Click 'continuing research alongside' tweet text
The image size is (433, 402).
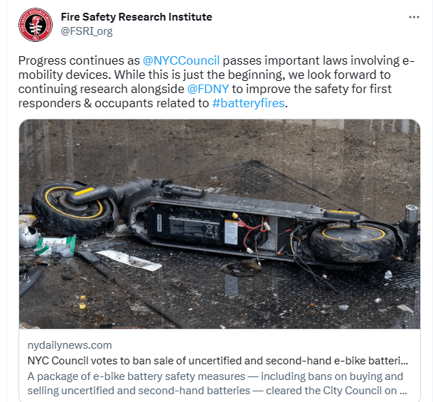click(x=101, y=89)
